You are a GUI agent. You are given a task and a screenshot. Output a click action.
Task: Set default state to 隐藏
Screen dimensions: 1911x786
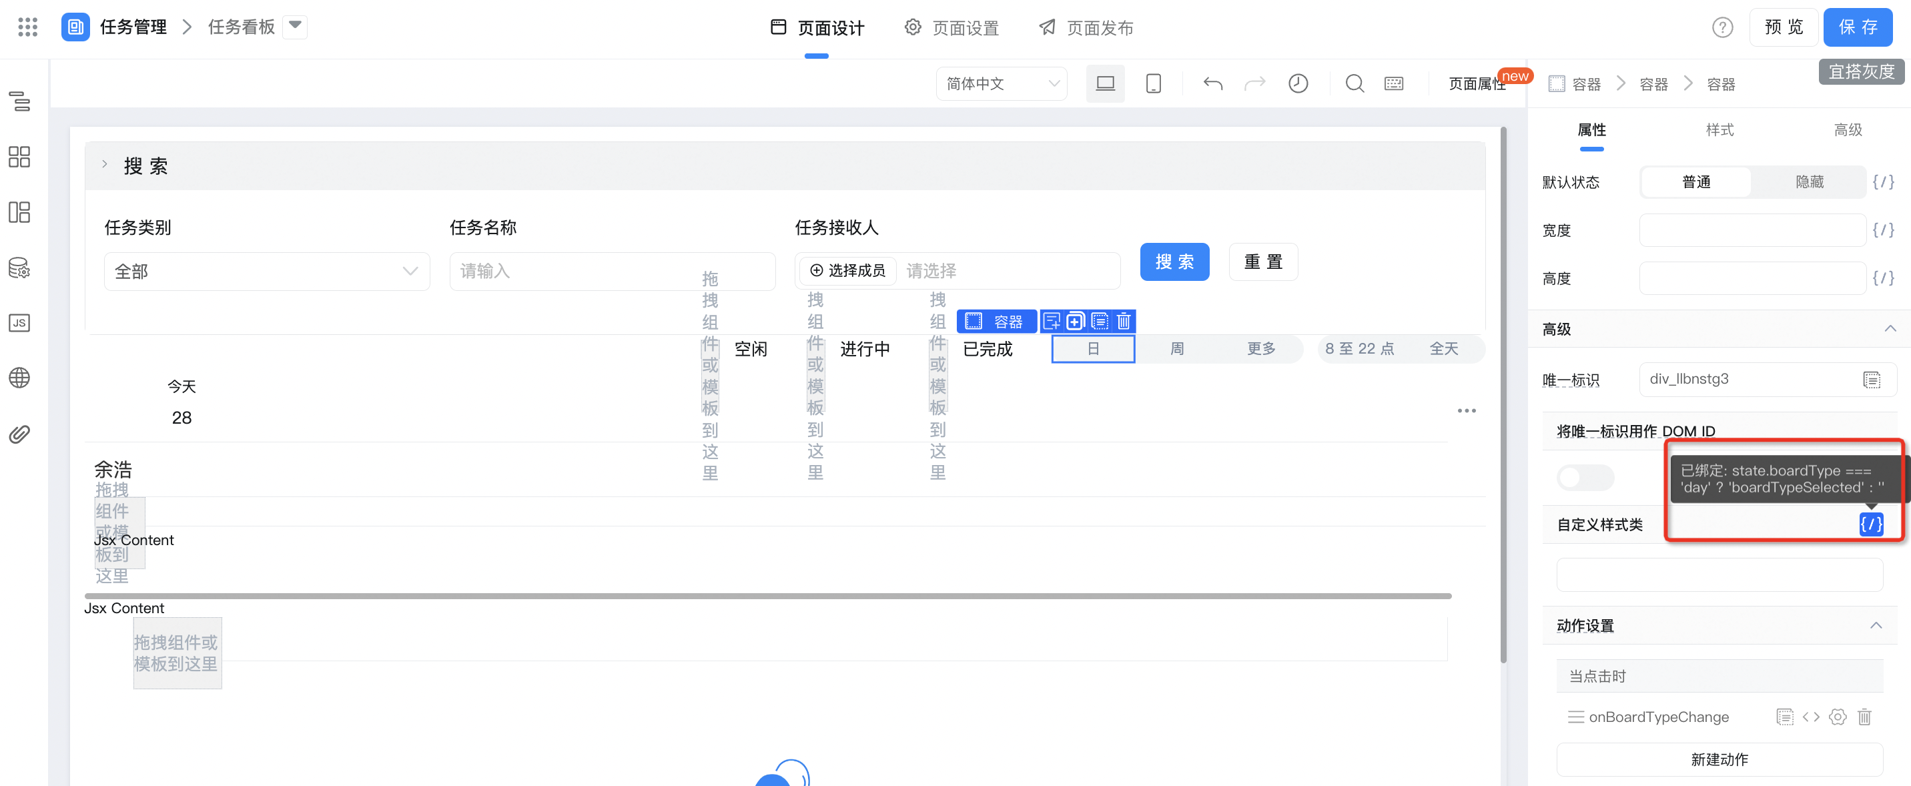click(x=1809, y=181)
